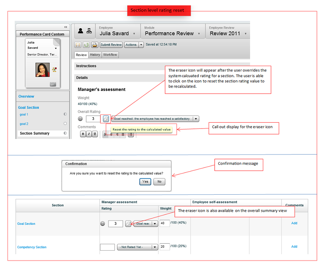Confirm reset by clicking Yes
This screenshot has height=265, width=324.
click(145, 182)
